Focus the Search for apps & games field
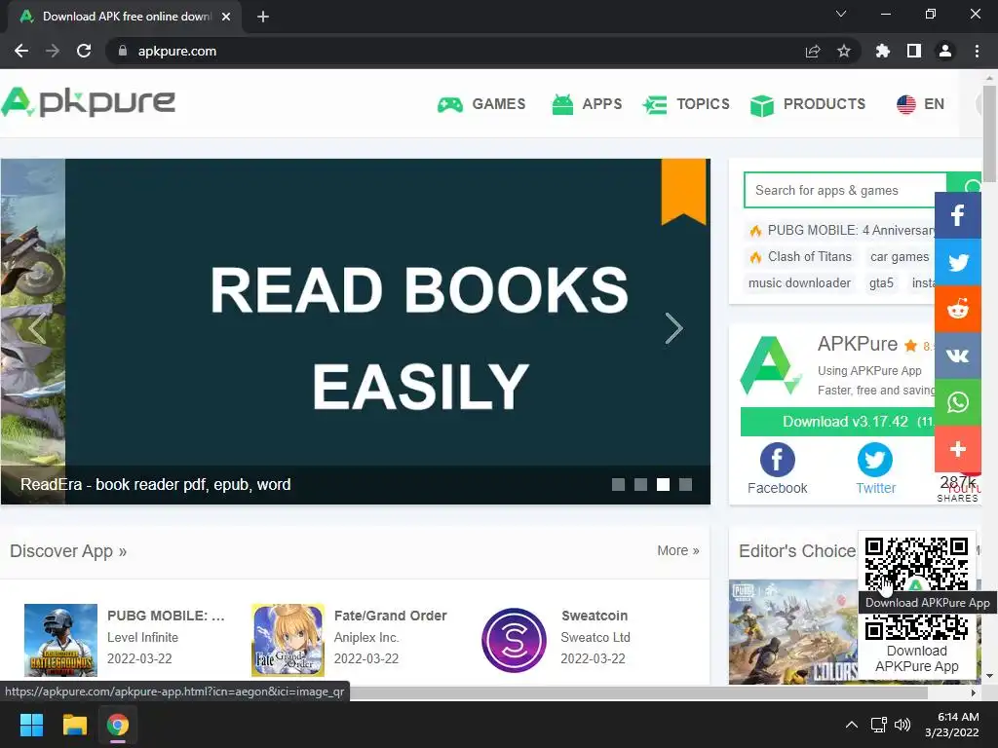998x748 pixels. click(845, 190)
